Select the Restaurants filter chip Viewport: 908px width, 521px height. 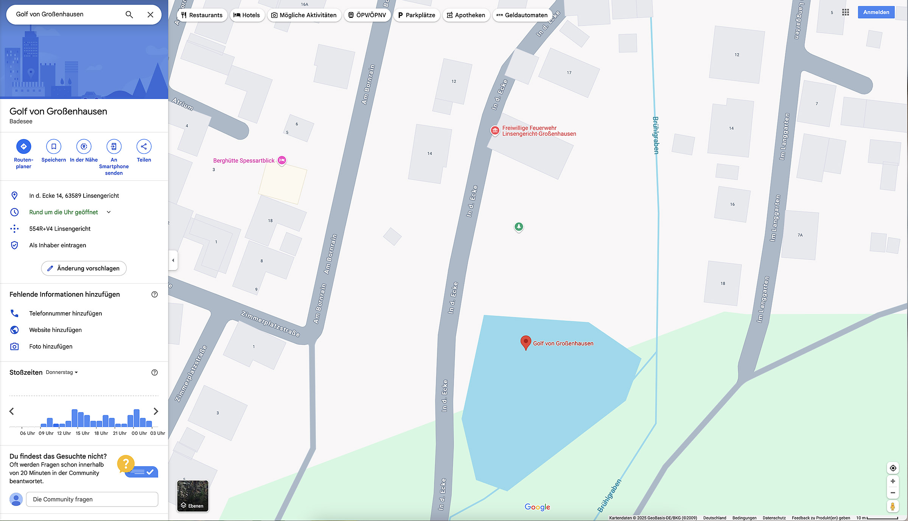202,15
